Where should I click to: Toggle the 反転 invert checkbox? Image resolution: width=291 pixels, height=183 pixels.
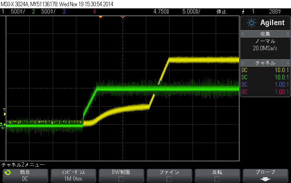click(217, 179)
